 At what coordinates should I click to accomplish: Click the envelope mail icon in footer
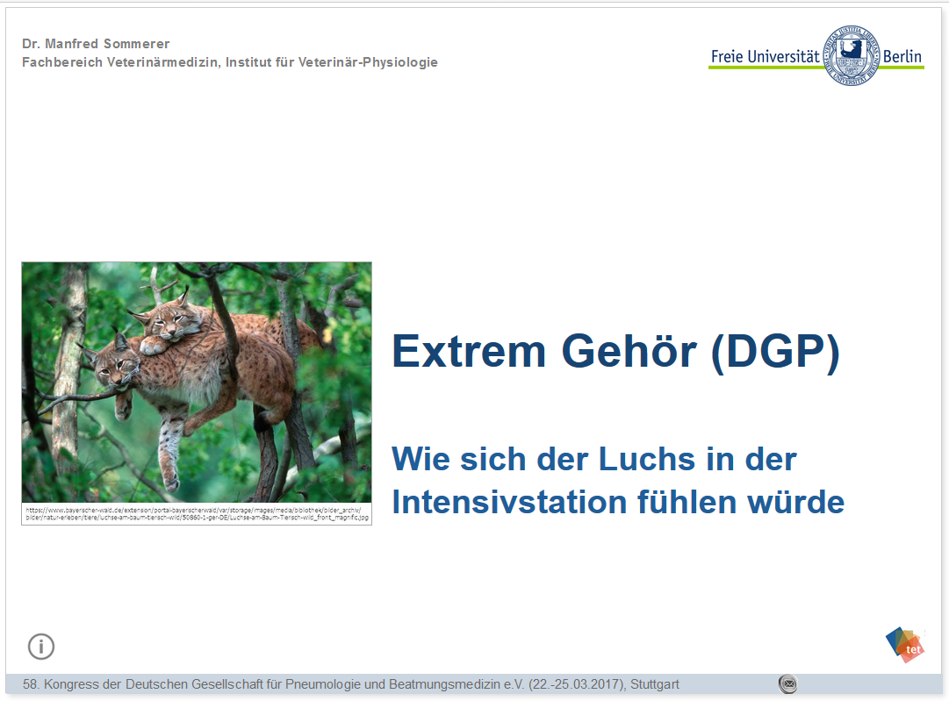tap(787, 684)
